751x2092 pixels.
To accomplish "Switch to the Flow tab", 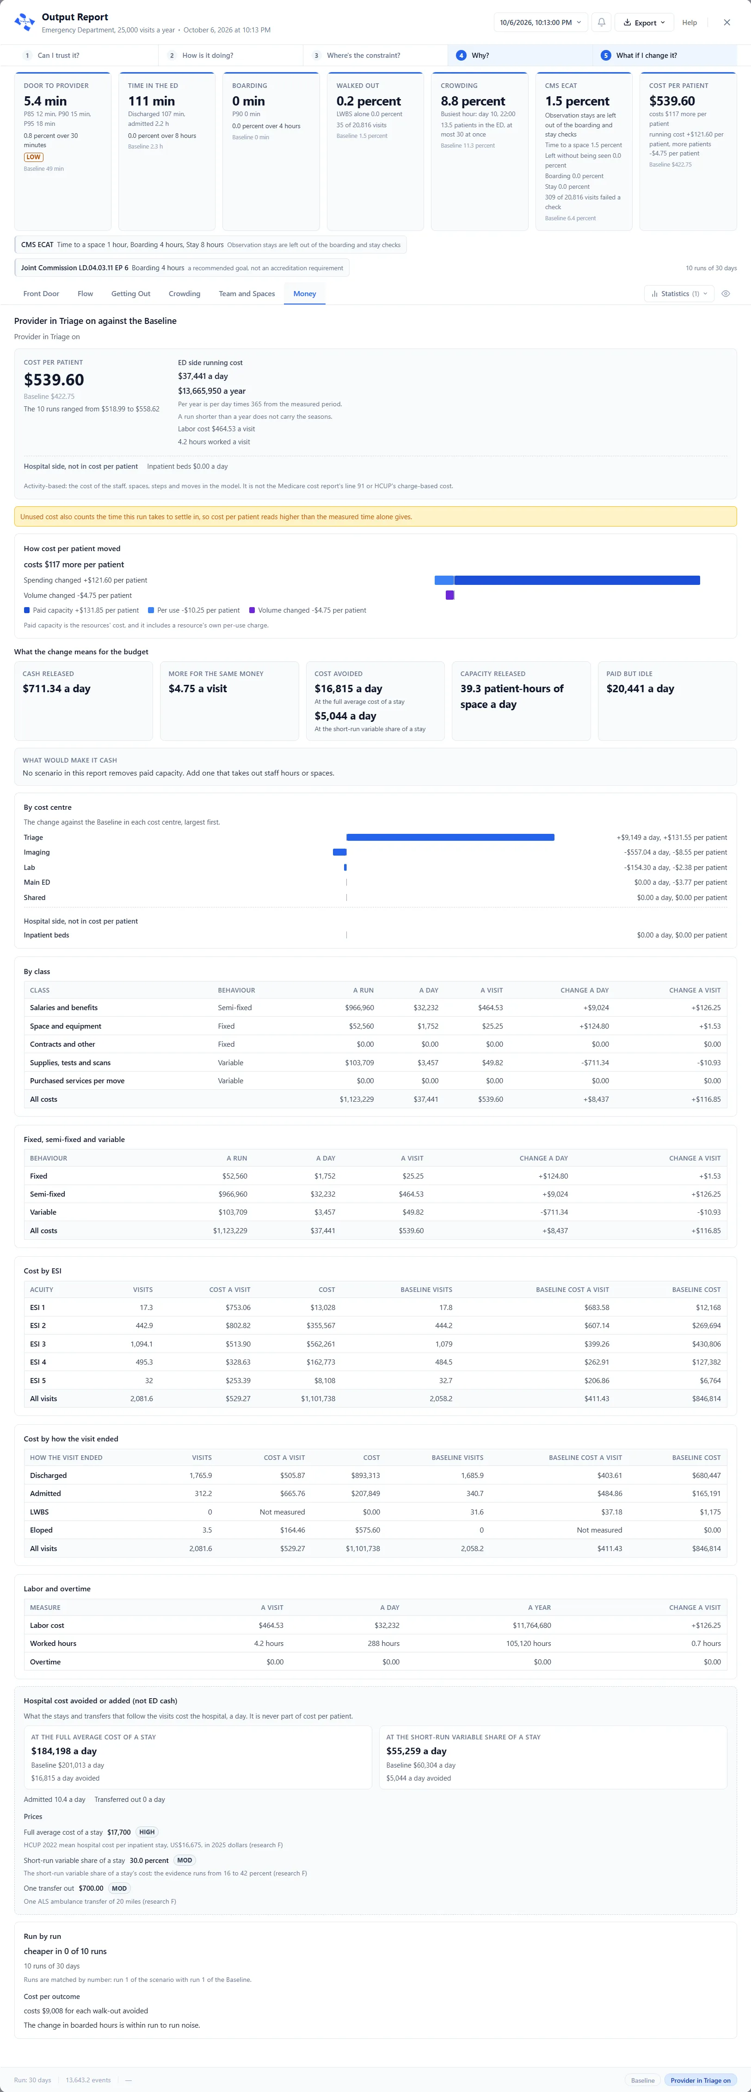I will (x=85, y=294).
